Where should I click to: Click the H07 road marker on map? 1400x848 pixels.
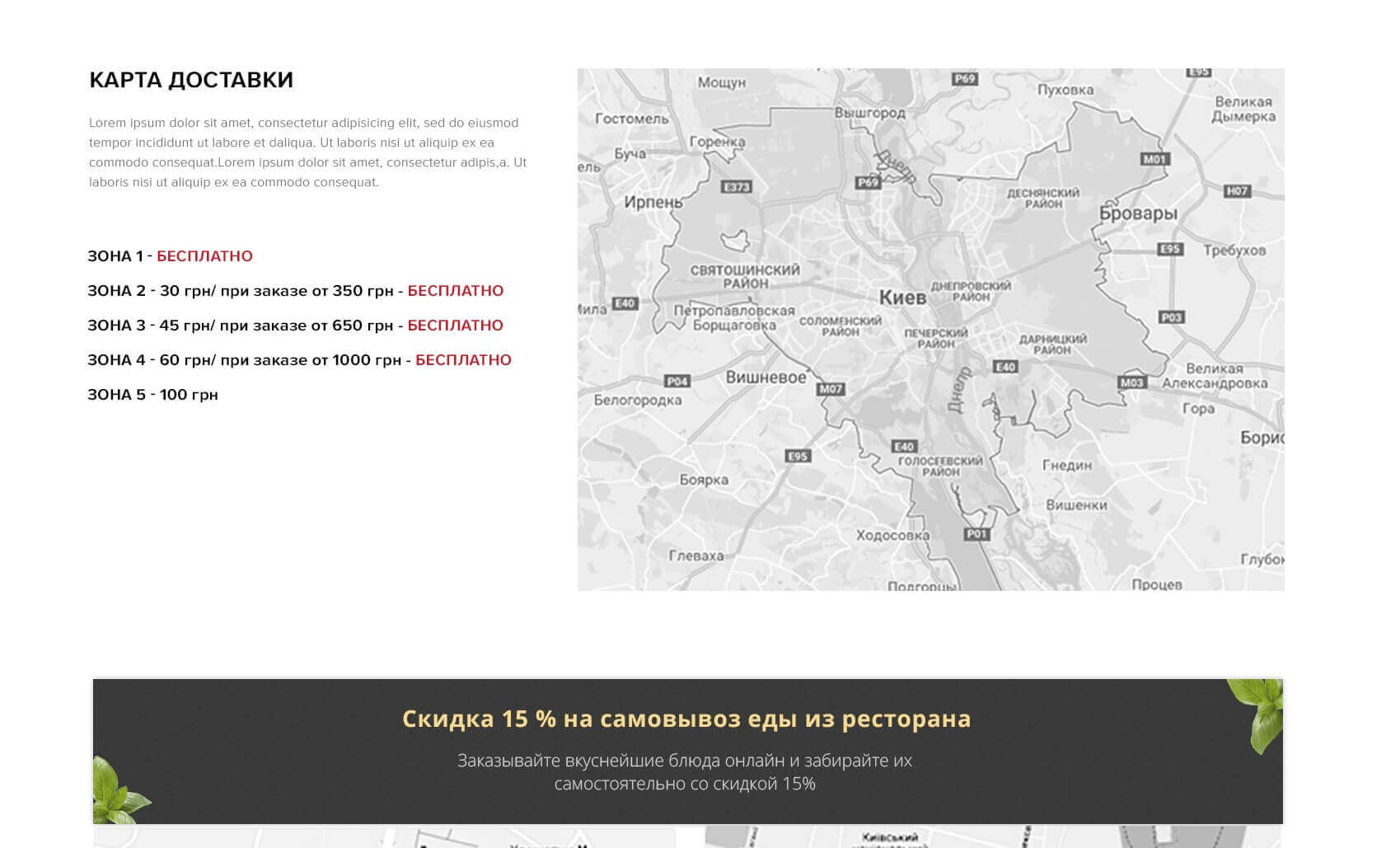coord(1237,191)
